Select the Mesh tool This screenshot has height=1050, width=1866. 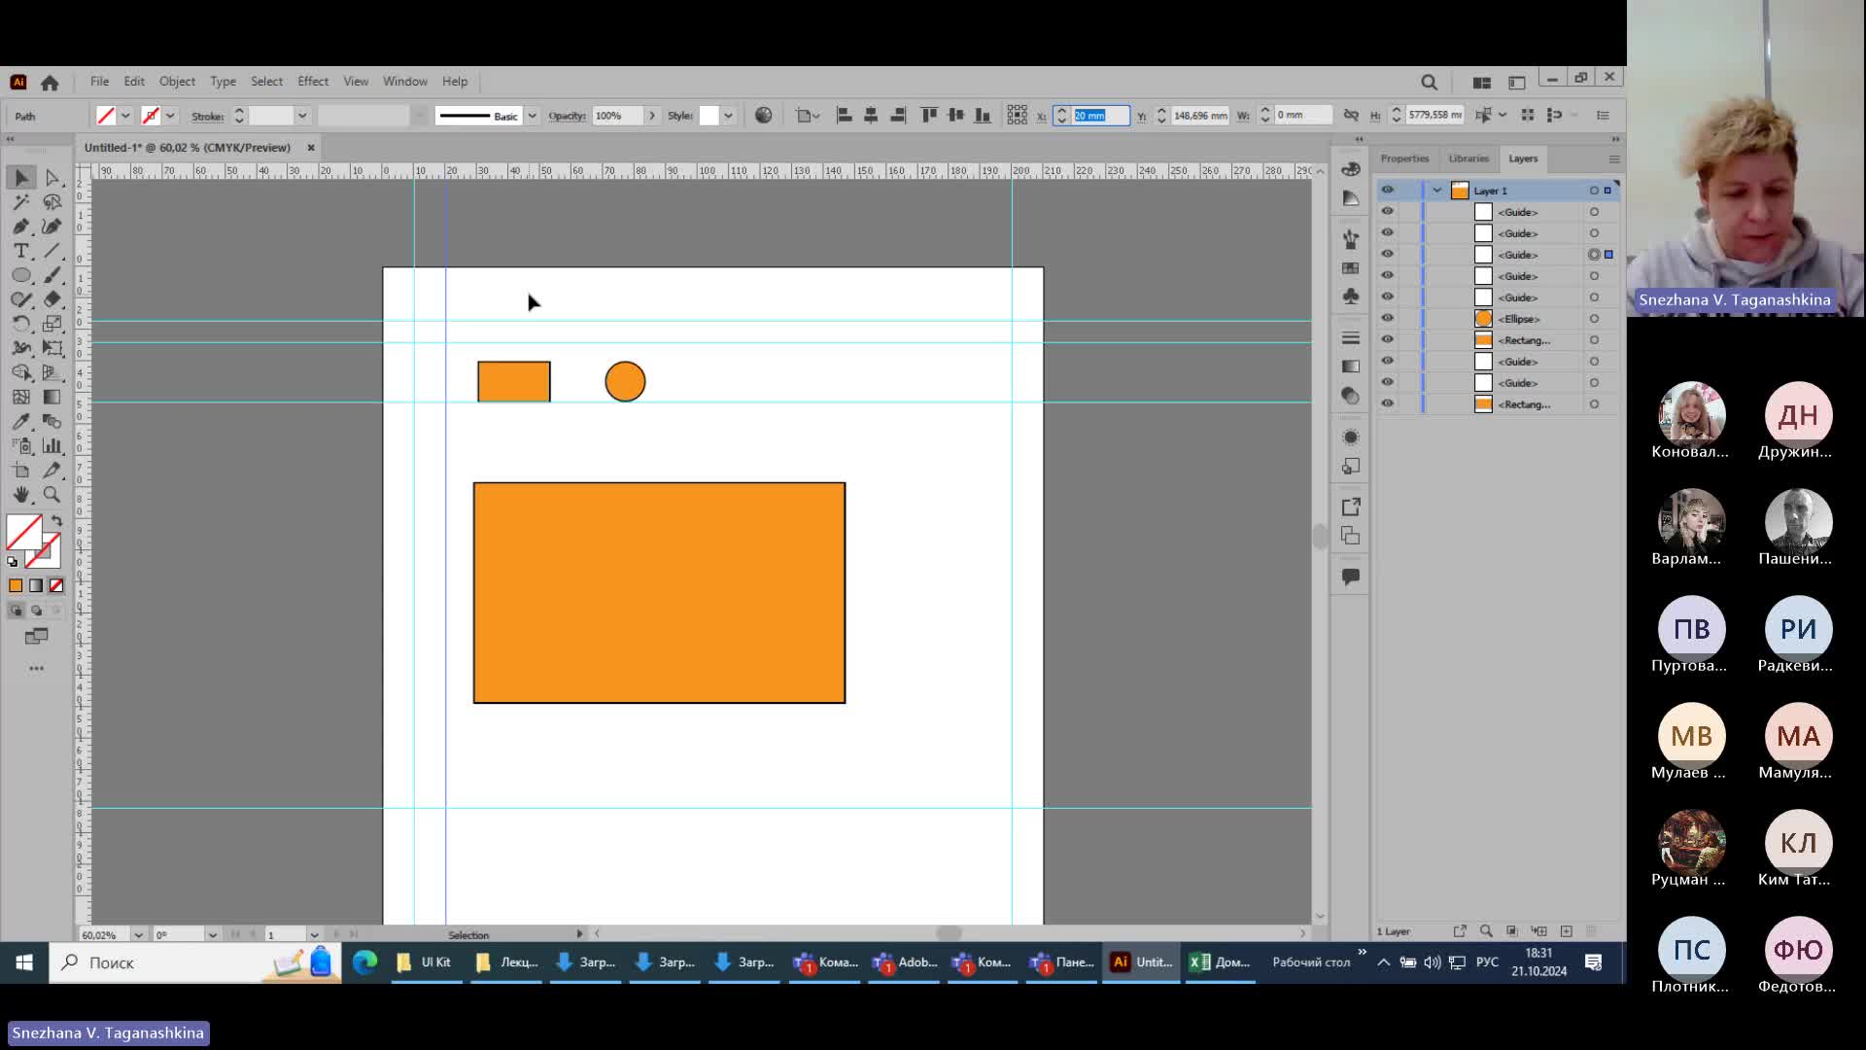tap(21, 397)
